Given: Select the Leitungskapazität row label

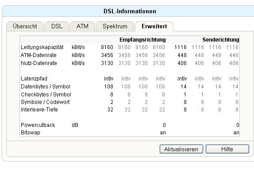Looking at the screenshot, I should coord(42,47).
